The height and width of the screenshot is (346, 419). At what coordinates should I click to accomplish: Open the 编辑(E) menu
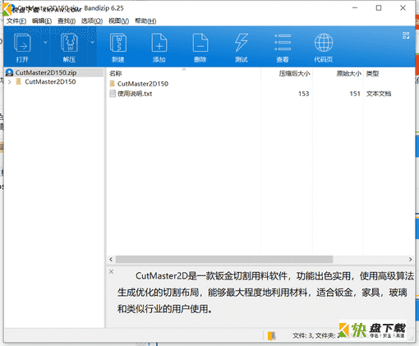[x=42, y=21]
